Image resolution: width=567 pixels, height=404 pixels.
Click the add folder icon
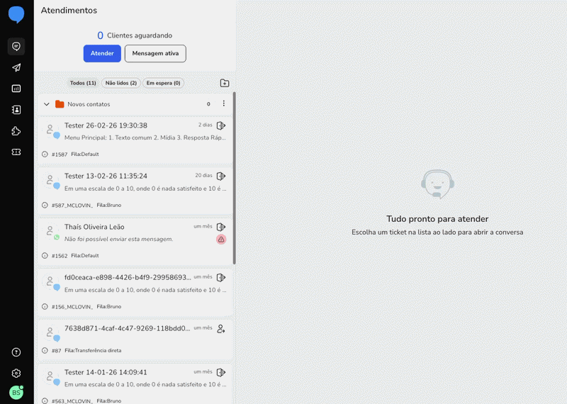[x=225, y=83]
